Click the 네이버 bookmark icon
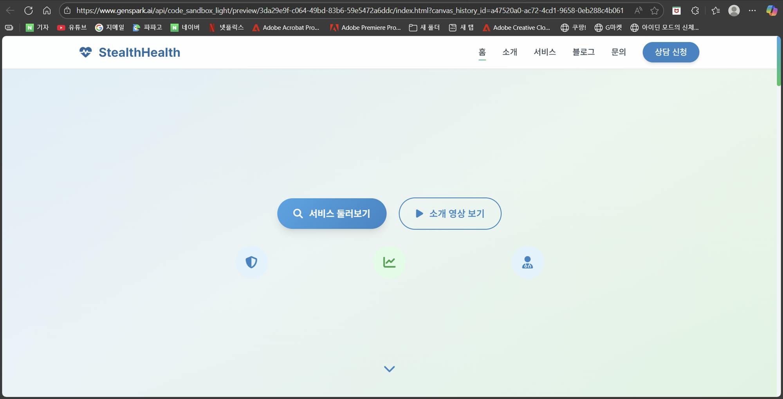 coord(174,27)
